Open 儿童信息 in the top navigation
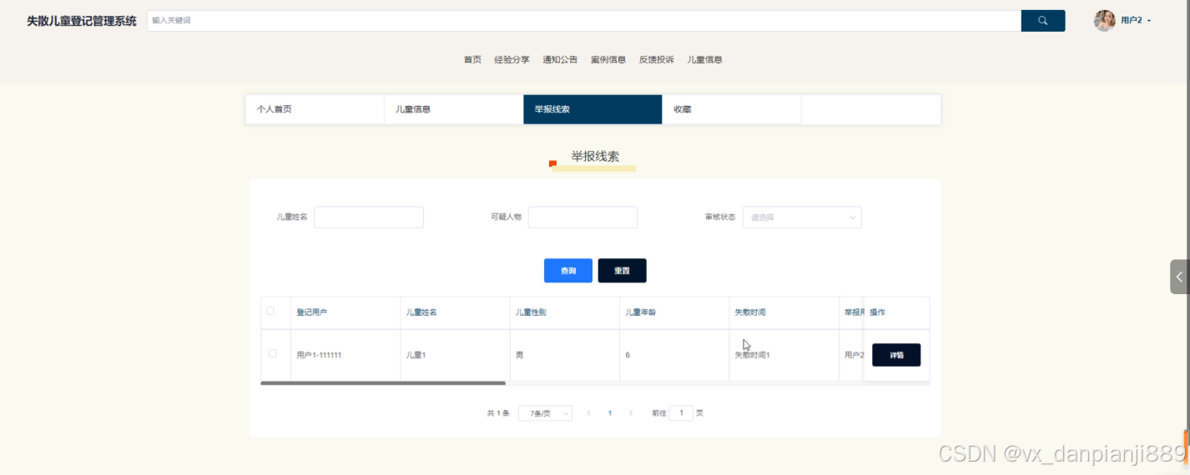The image size is (1190, 475). [705, 60]
